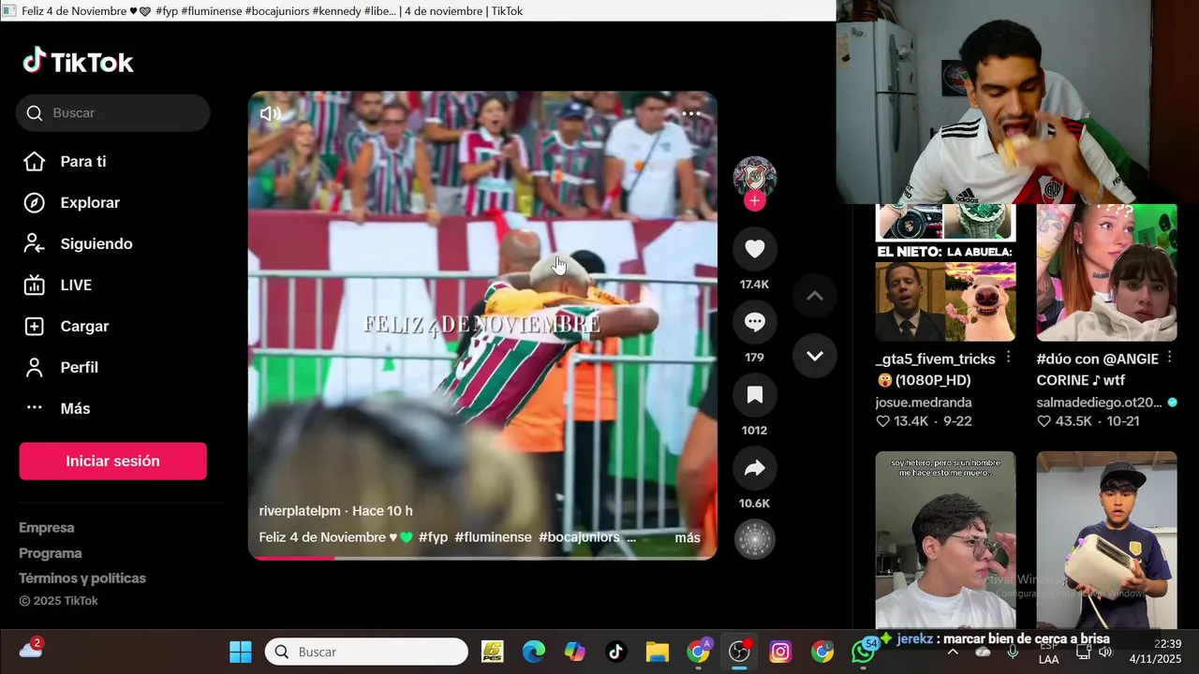The width and height of the screenshot is (1199, 674).
Task: Like the video with heart icon
Action: [x=755, y=249]
